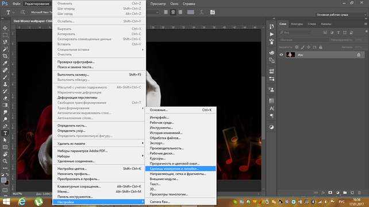The height and width of the screenshot is (207, 369).
Task: Open the font family dropdown
Action: [41, 12]
